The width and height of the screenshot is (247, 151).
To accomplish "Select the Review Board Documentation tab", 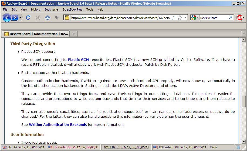I will pos(36,34).
